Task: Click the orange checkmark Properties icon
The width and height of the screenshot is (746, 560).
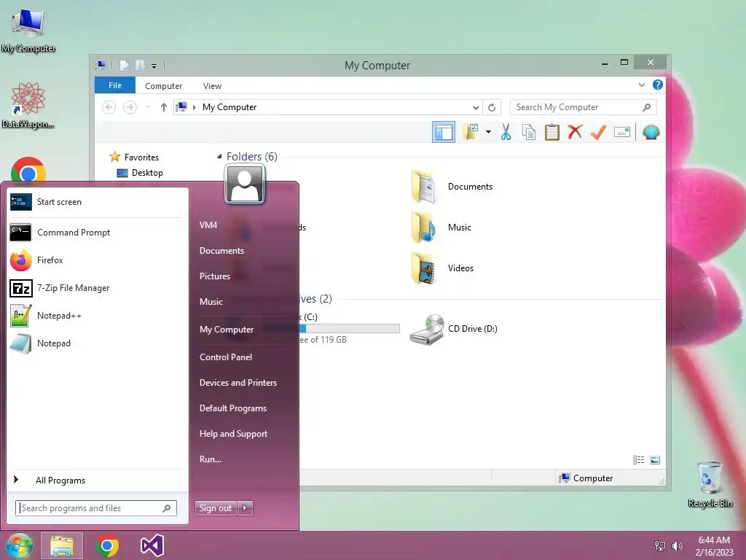Action: pos(598,132)
